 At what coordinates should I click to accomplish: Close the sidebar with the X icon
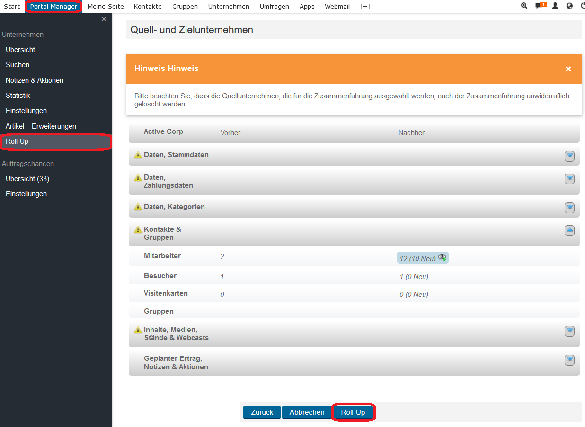coord(104,19)
